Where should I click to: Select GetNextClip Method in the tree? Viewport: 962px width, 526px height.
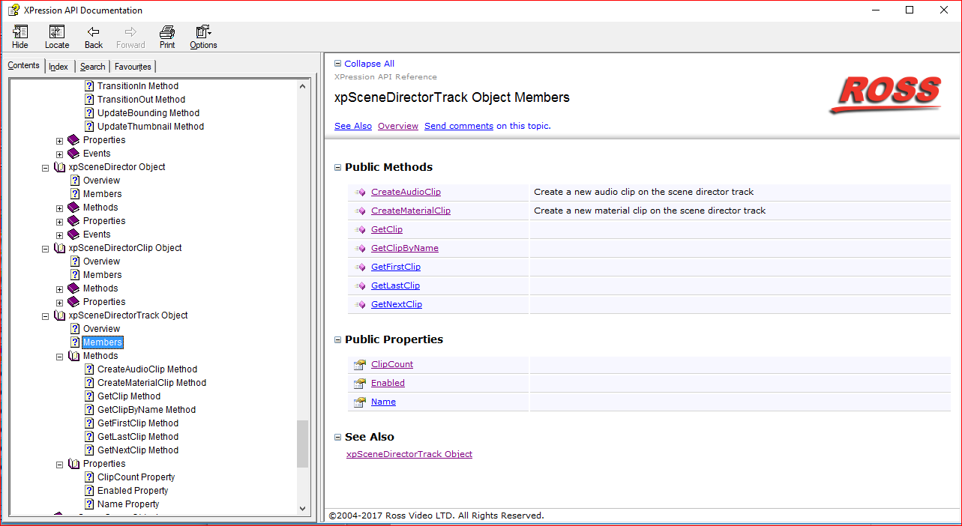(x=138, y=450)
